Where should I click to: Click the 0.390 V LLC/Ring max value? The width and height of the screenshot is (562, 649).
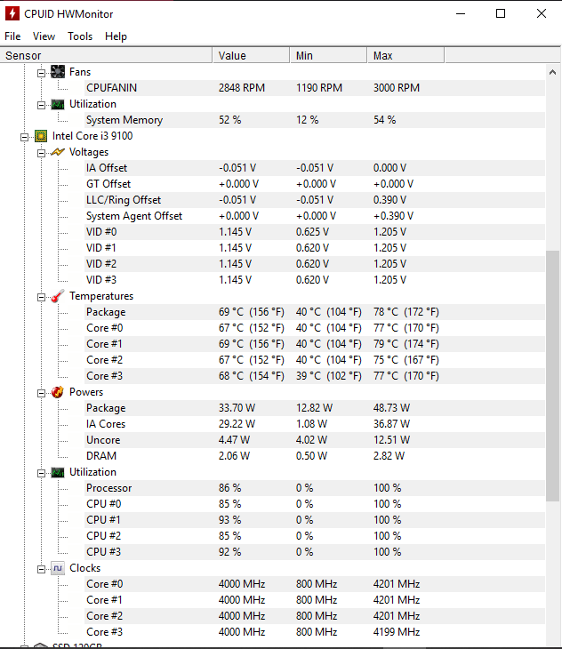click(x=389, y=200)
